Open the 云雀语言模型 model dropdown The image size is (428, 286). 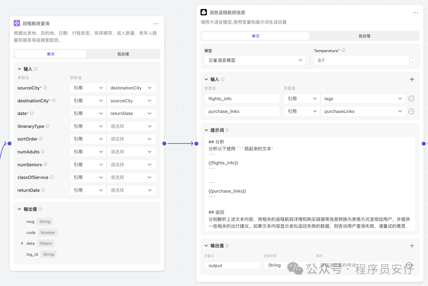tap(254, 60)
